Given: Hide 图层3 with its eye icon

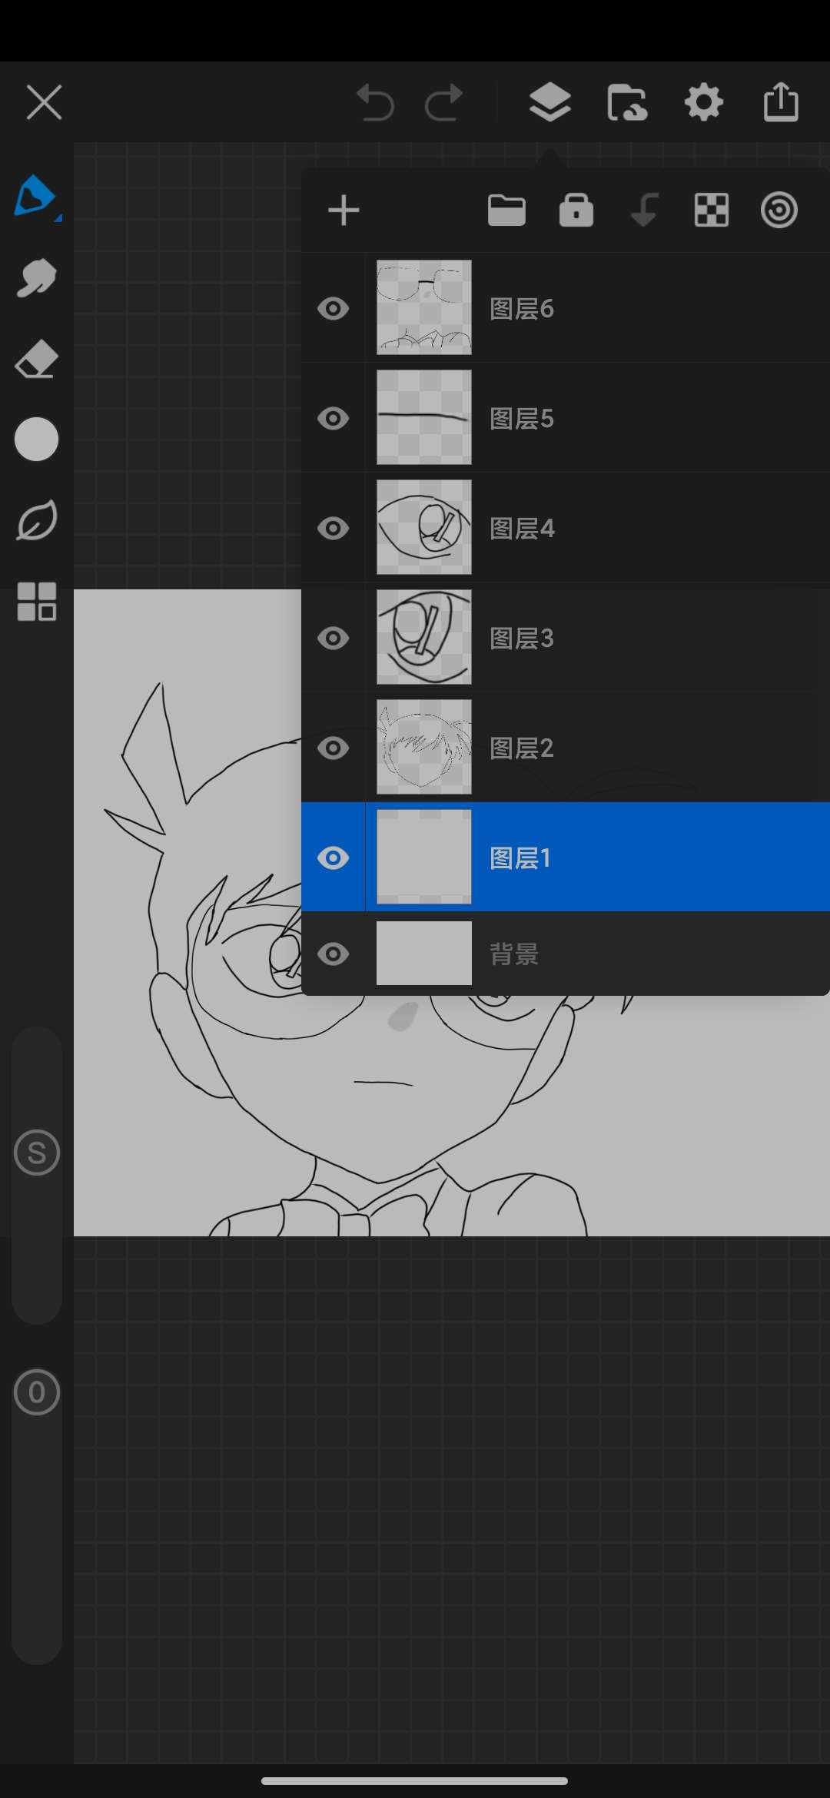Looking at the screenshot, I should [x=333, y=639].
